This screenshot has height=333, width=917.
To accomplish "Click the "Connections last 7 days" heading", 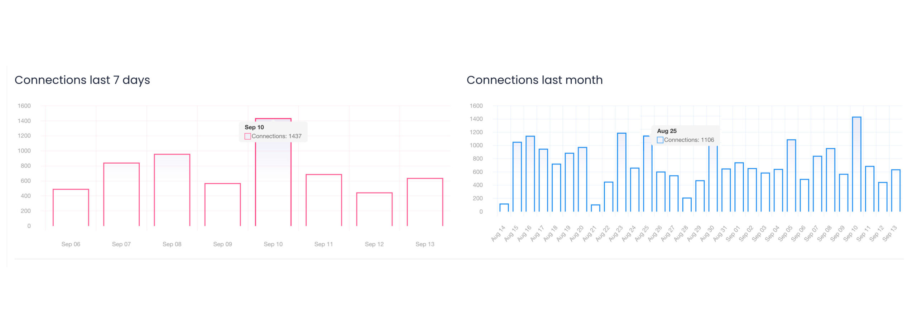I will (x=82, y=80).
